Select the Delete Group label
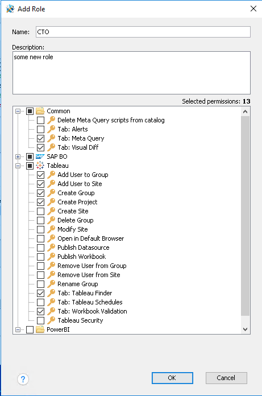 pyautogui.click(x=76, y=220)
